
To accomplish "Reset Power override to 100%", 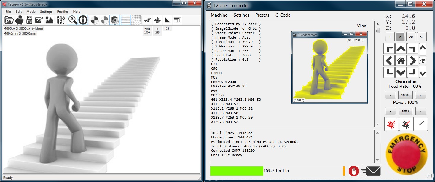I will click(405, 111).
